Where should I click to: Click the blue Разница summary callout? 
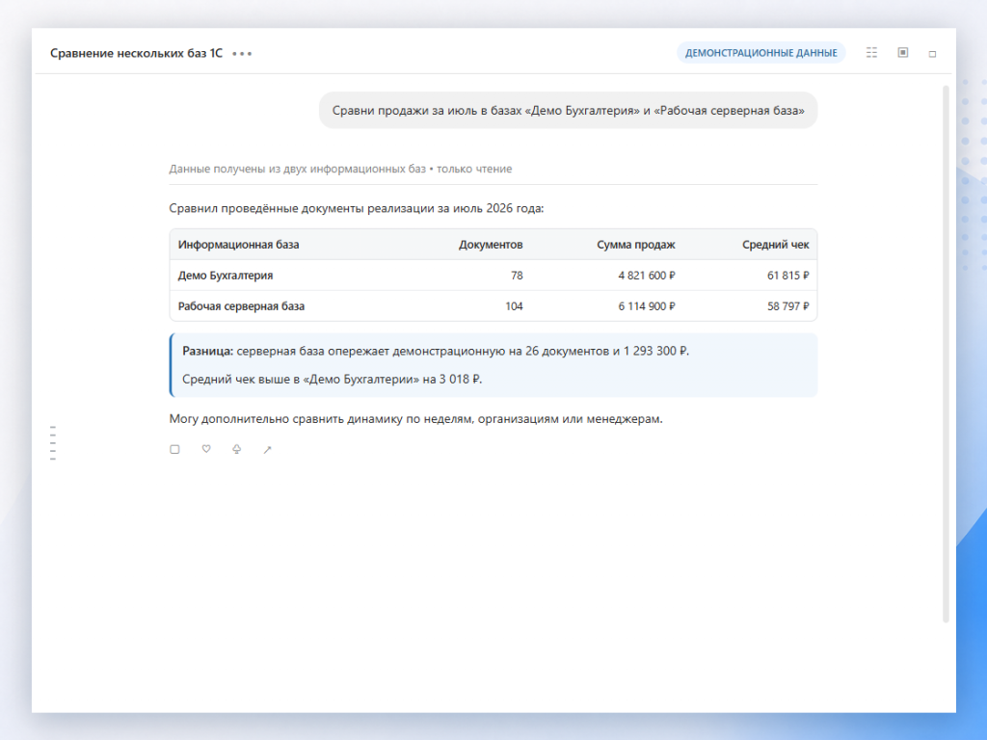(x=493, y=365)
